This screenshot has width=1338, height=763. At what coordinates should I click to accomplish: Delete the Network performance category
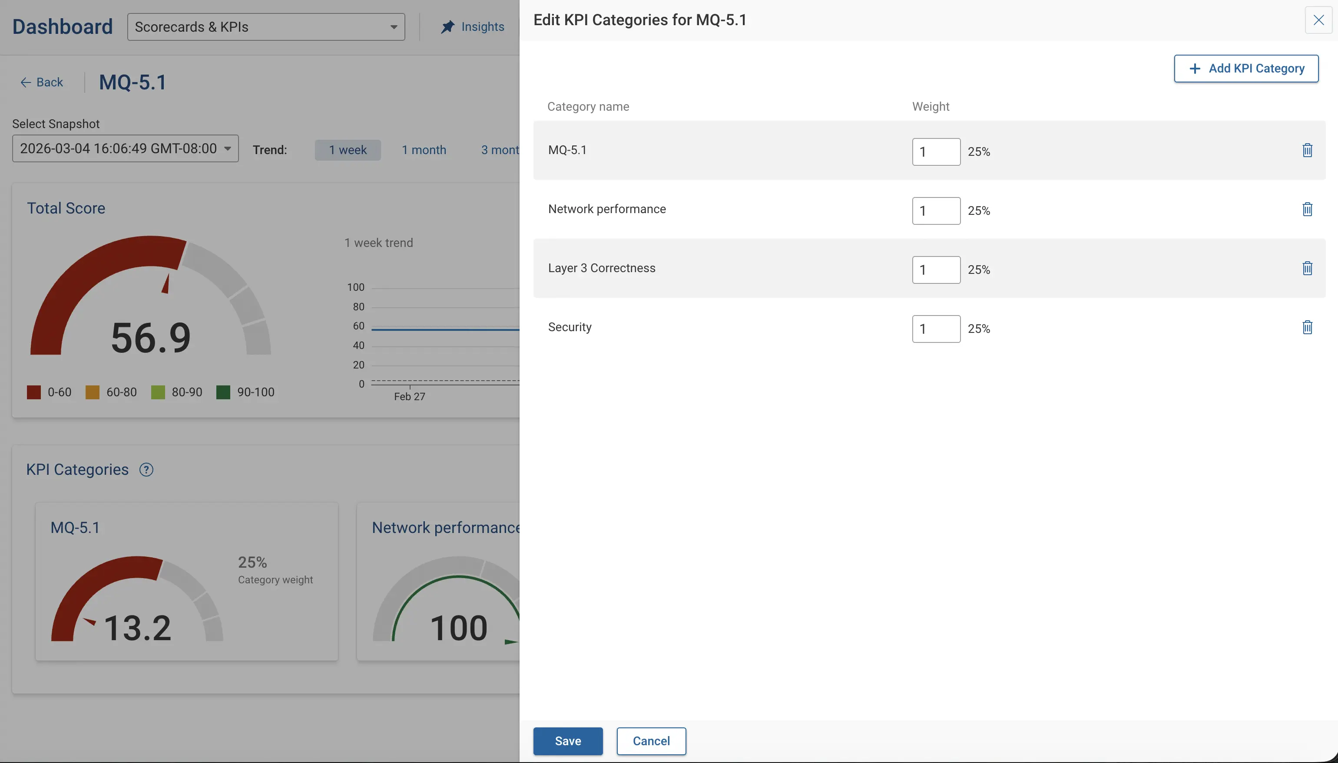[x=1307, y=210]
